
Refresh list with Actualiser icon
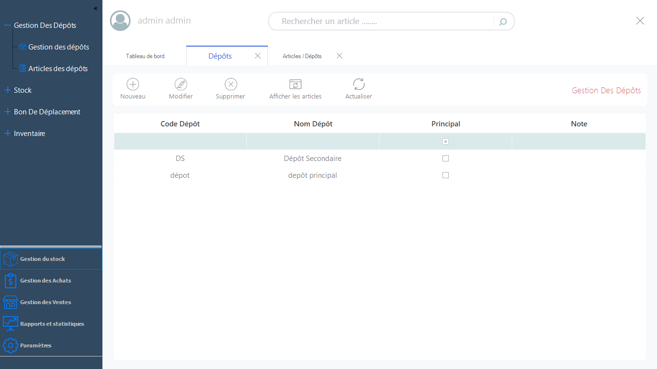(x=359, y=85)
